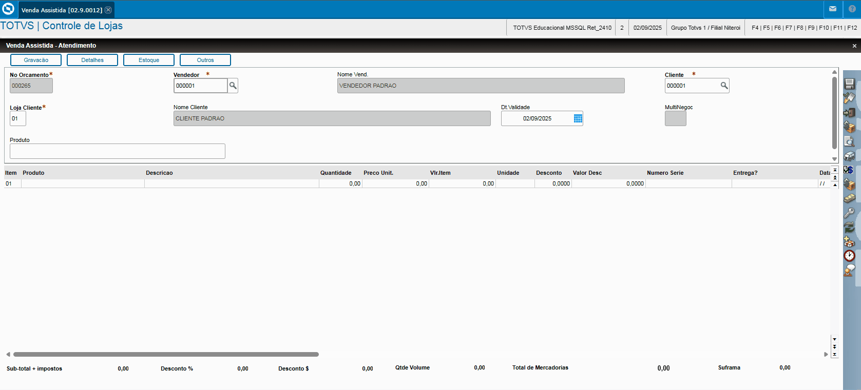Image resolution: width=861 pixels, height=390 pixels.
Task: Click the document magnifier sidebar icon
Action: click(x=850, y=141)
